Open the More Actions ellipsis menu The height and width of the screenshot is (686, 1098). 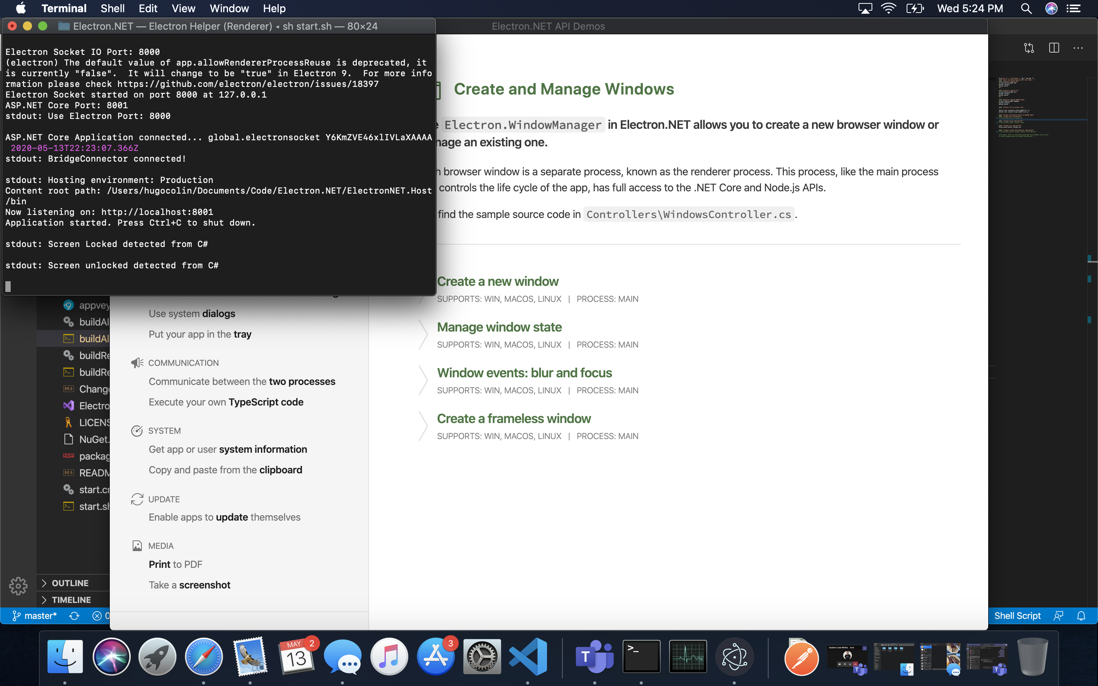(1079, 48)
